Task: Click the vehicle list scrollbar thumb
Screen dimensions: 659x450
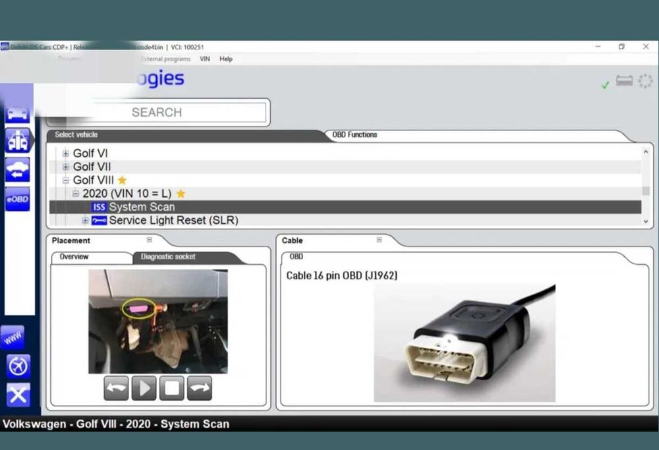Action: [x=646, y=191]
